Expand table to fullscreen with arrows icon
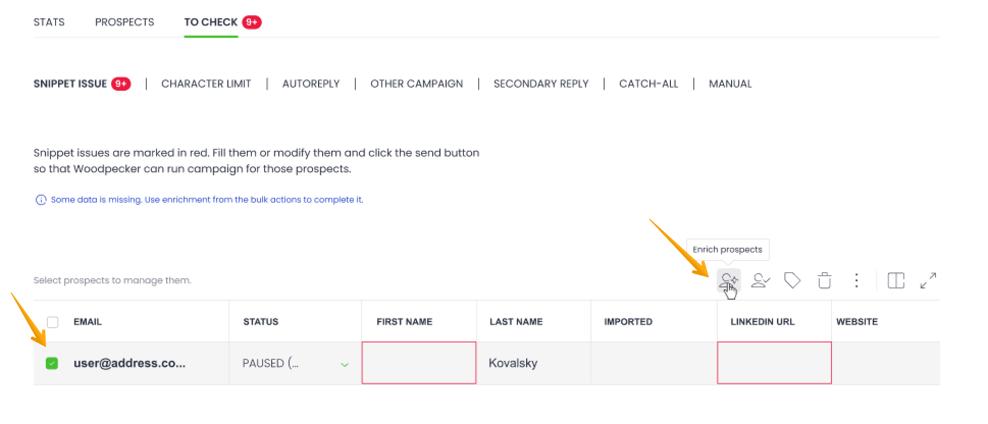988x424 pixels. [928, 280]
